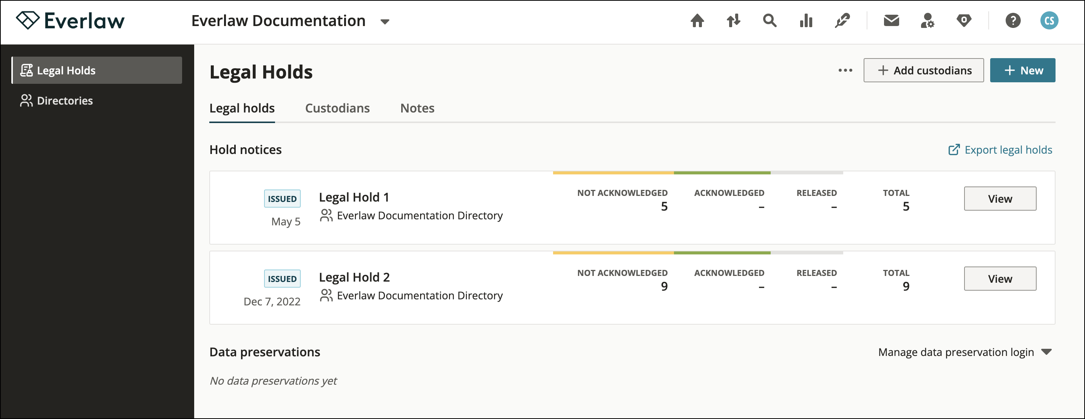Open the project home icon
The width and height of the screenshot is (1085, 419).
(697, 20)
